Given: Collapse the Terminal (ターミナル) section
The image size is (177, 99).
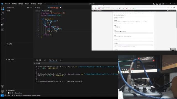Looking at the screenshot, I should (35, 63).
